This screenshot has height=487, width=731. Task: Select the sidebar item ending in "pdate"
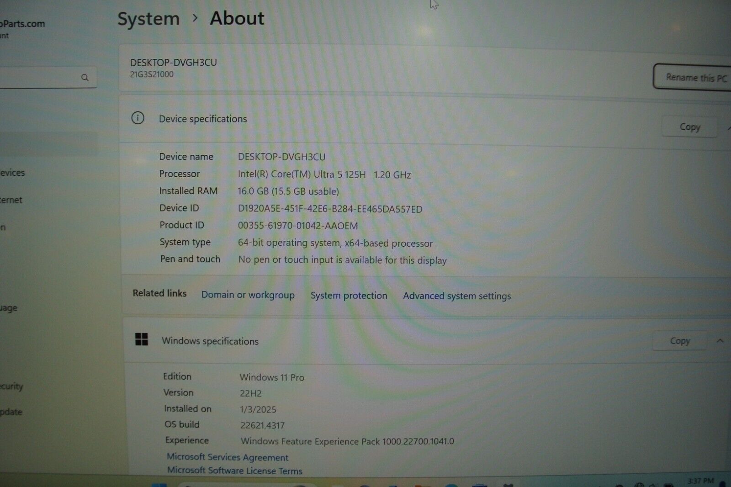[11, 412]
